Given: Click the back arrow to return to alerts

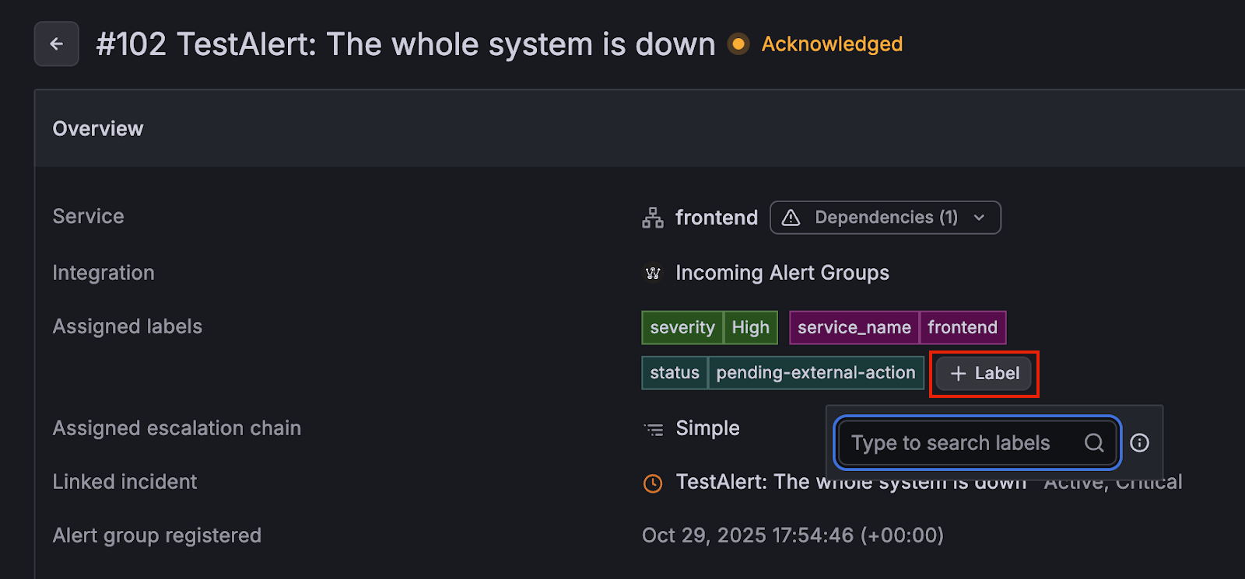Looking at the screenshot, I should point(55,44).
